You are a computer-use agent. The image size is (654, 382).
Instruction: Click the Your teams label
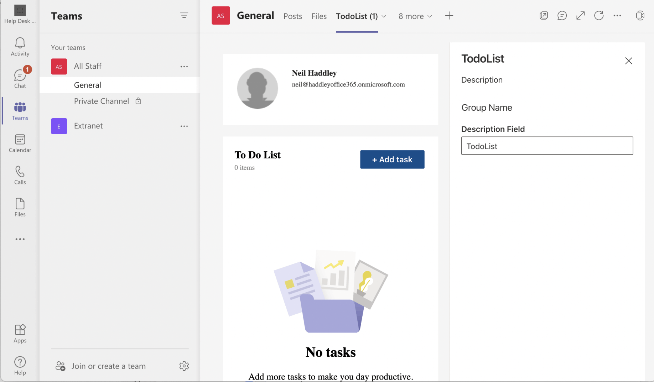(x=68, y=47)
